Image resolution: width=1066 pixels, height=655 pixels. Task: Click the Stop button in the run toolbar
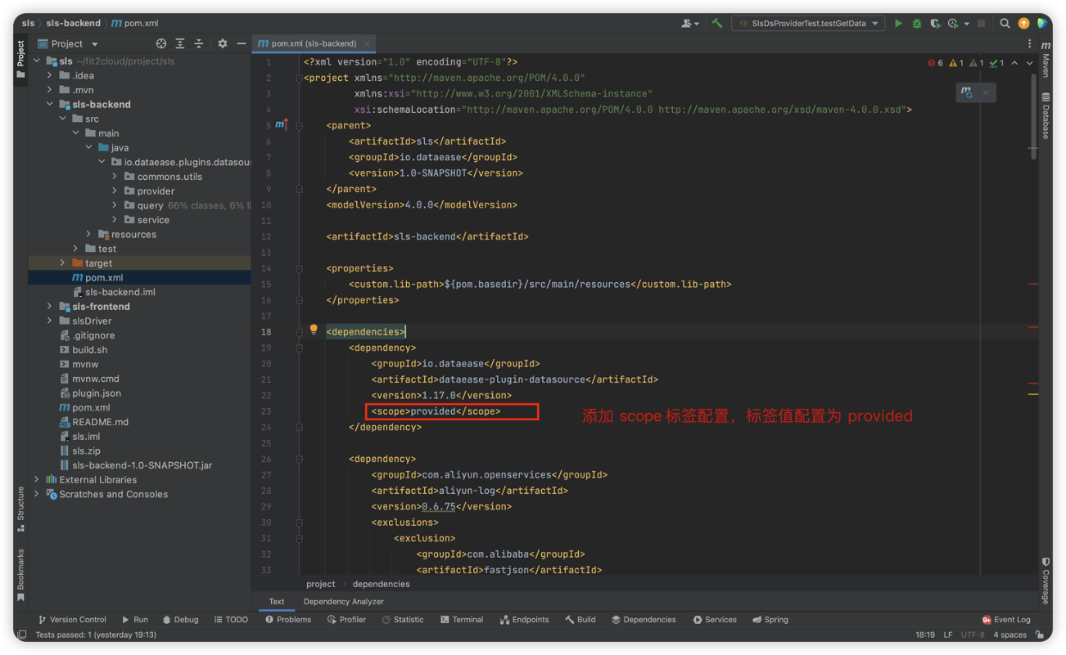(x=981, y=24)
